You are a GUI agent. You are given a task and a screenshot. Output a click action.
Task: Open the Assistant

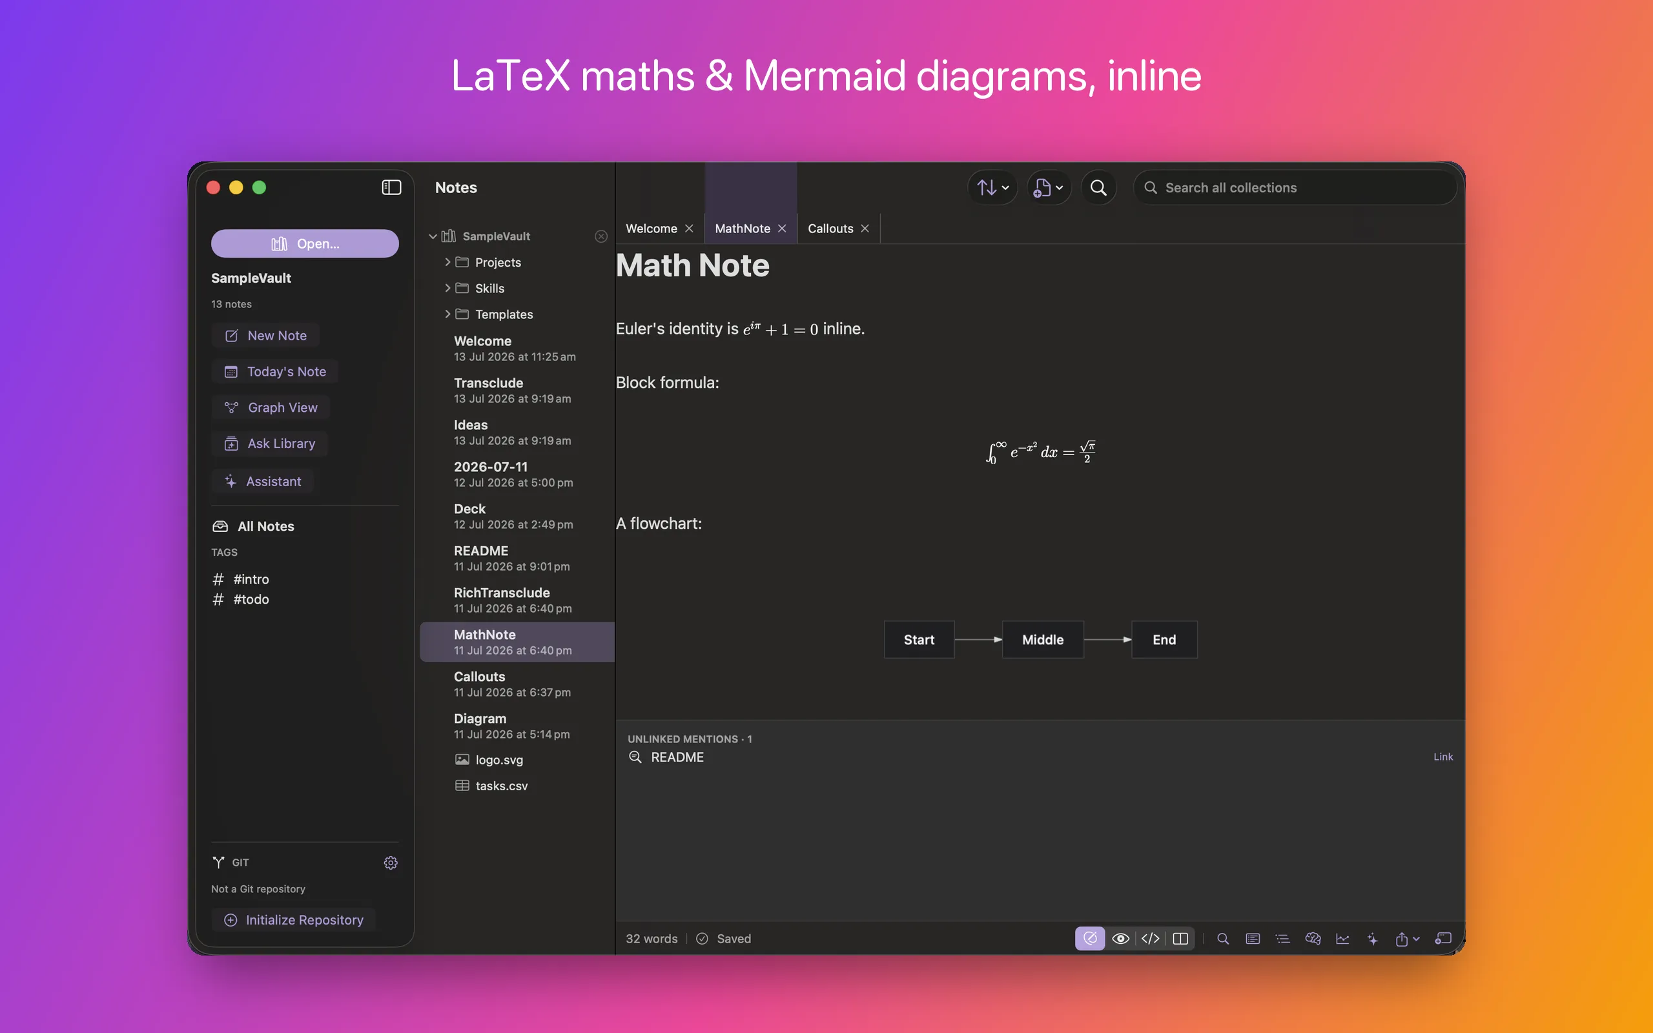pos(262,482)
